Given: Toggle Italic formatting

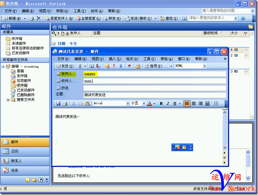Looking at the screenshot, I should tap(168, 103).
